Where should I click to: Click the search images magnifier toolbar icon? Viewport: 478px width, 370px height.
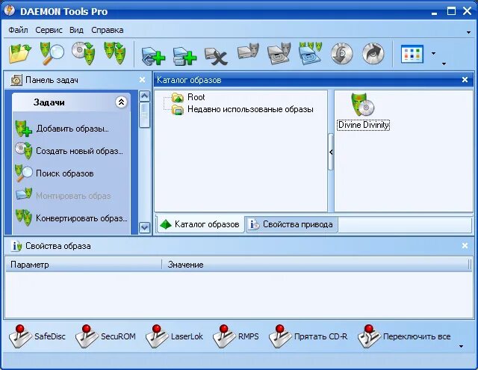tap(52, 54)
